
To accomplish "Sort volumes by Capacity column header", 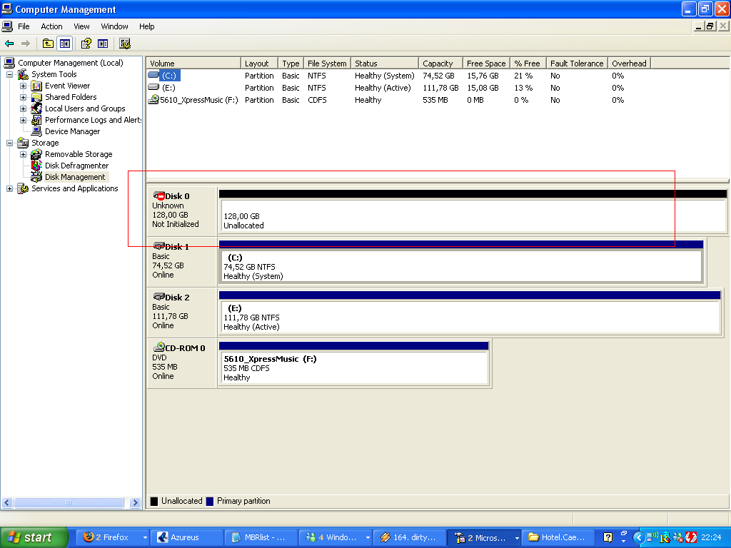I will pyautogui.click(x=438, y=64).
